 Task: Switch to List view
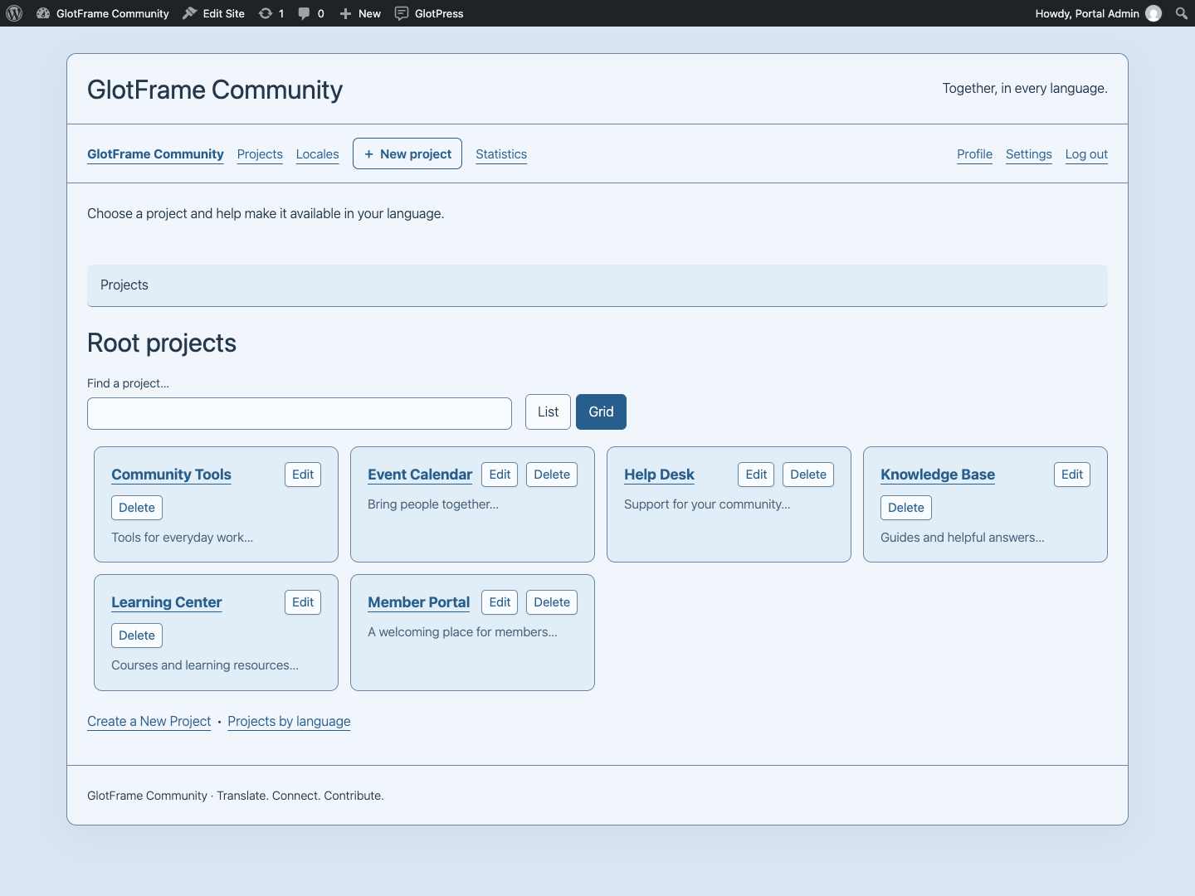[x=548, y=411]
